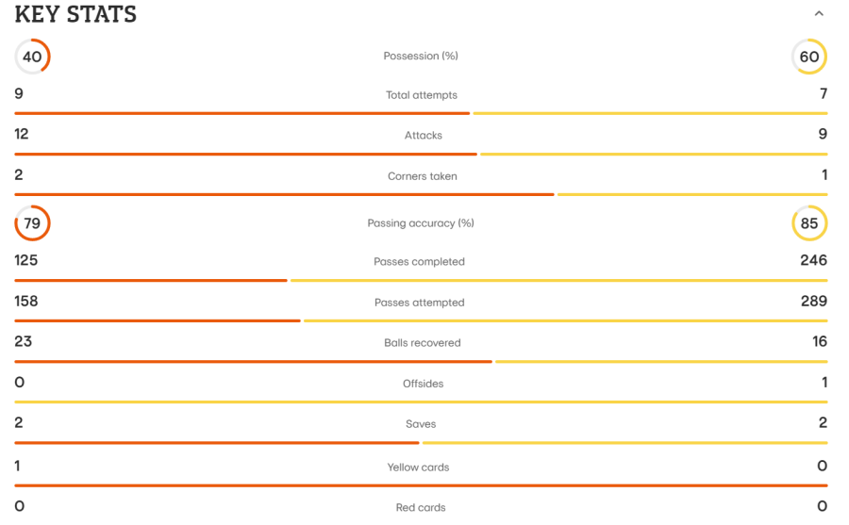This screenshot has width=849, height=525.
Task: Click the yellow Passes completed bar
Action: 558,280
